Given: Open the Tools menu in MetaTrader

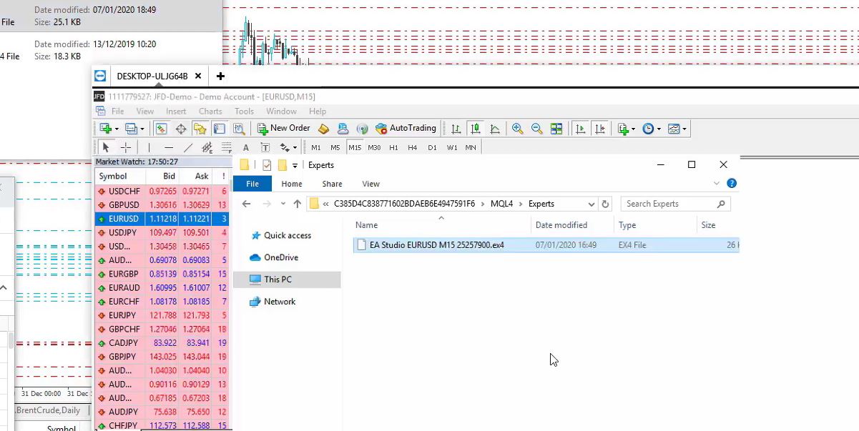Looking at the screenshot, I should (x=244, y=112).
